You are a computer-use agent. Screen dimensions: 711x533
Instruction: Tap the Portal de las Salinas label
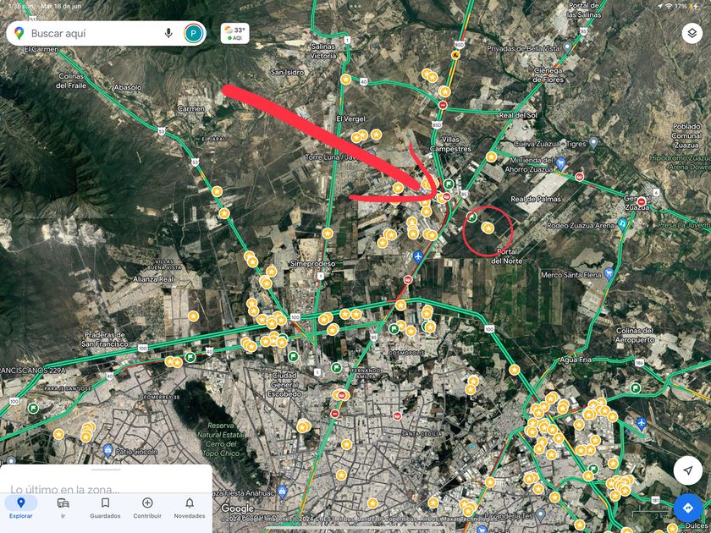pos(584,10)
